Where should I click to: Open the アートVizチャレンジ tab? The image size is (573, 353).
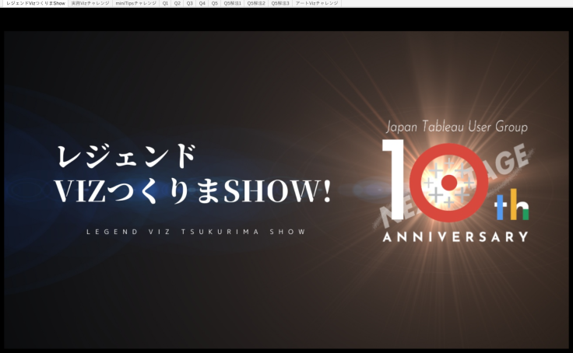(x=317, y=3)
